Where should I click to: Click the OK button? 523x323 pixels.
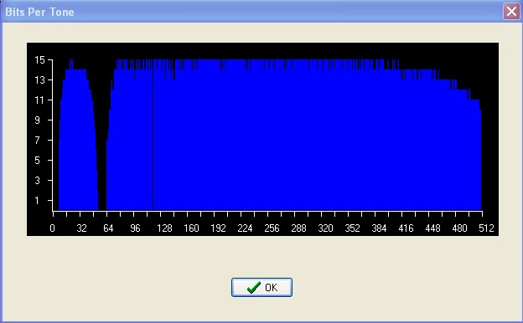pos(261,287)
